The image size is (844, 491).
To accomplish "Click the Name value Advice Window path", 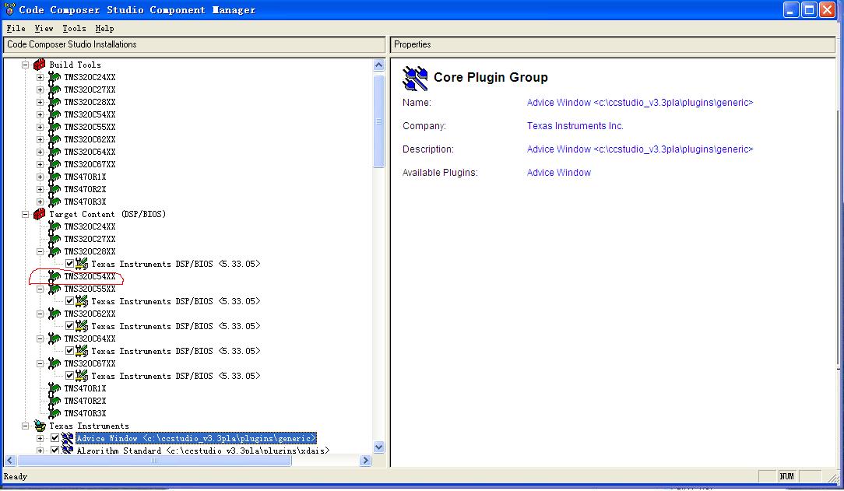I will pyautogui.click(x=639, y=102).
